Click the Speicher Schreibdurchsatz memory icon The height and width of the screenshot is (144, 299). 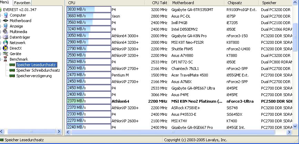pos(12,70)
